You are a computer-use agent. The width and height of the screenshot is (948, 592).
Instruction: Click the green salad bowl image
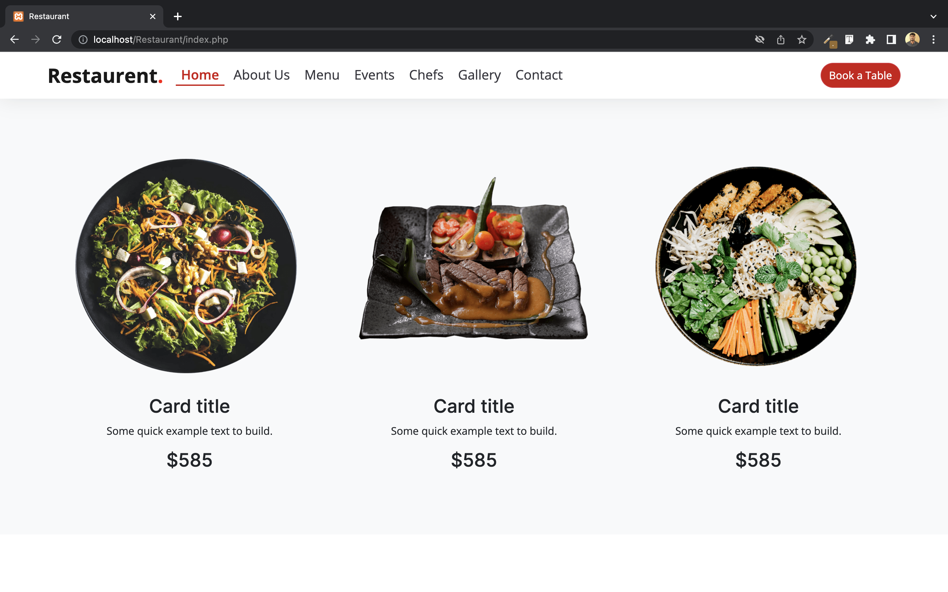pyautogui.click(x=186, y=266)
